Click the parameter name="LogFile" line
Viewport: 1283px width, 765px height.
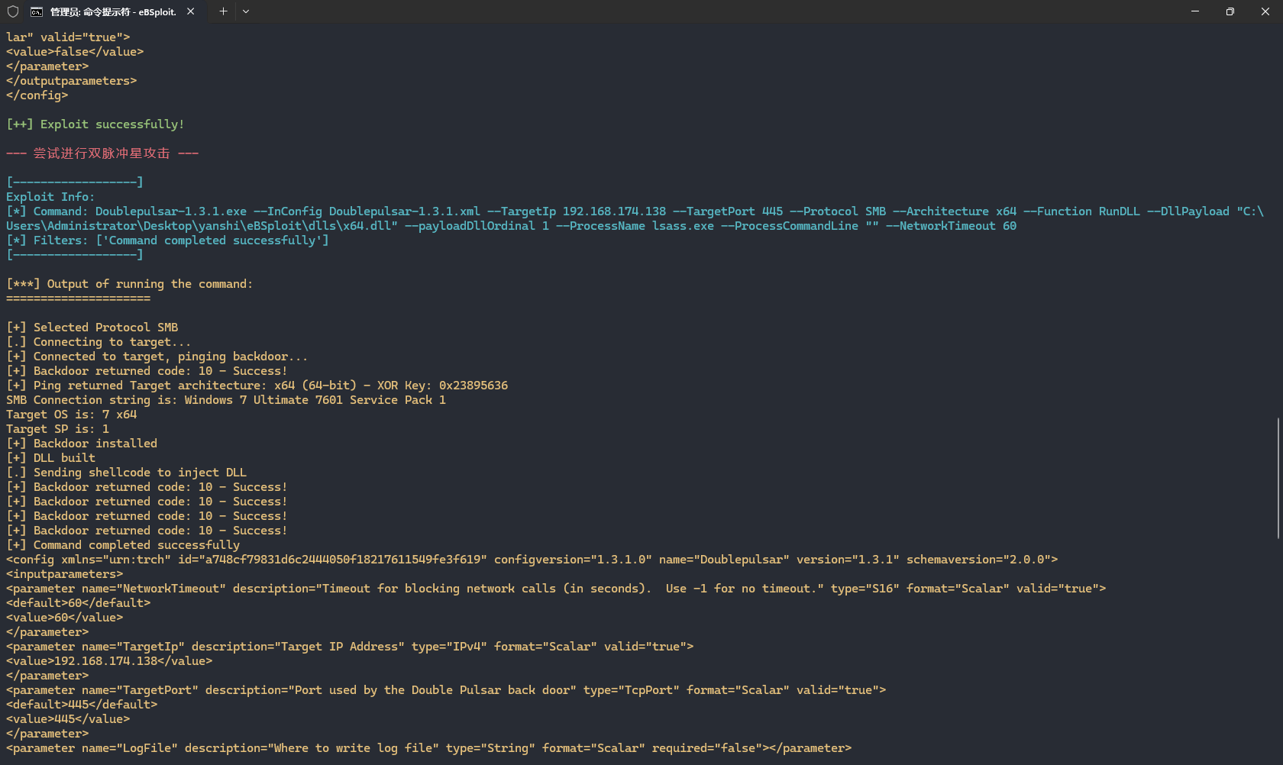[429, 748]
